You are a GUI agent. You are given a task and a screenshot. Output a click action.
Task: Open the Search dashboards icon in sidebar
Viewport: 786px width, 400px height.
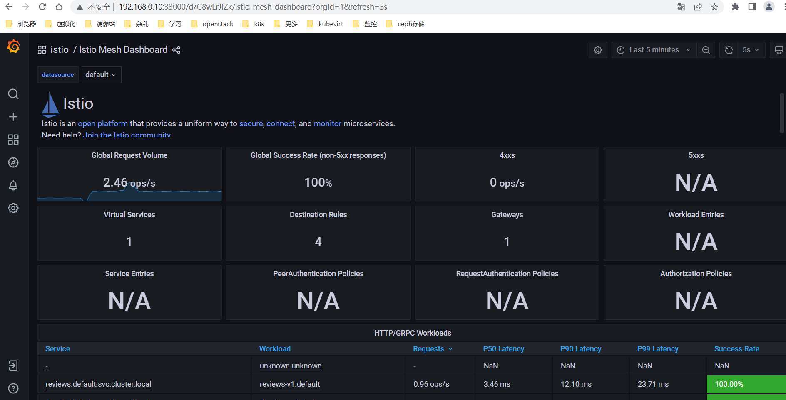pyautogui.click(x=13, y=94)
